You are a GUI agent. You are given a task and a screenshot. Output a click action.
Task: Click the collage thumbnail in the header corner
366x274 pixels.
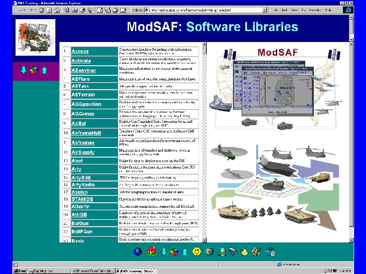[36, 37]
